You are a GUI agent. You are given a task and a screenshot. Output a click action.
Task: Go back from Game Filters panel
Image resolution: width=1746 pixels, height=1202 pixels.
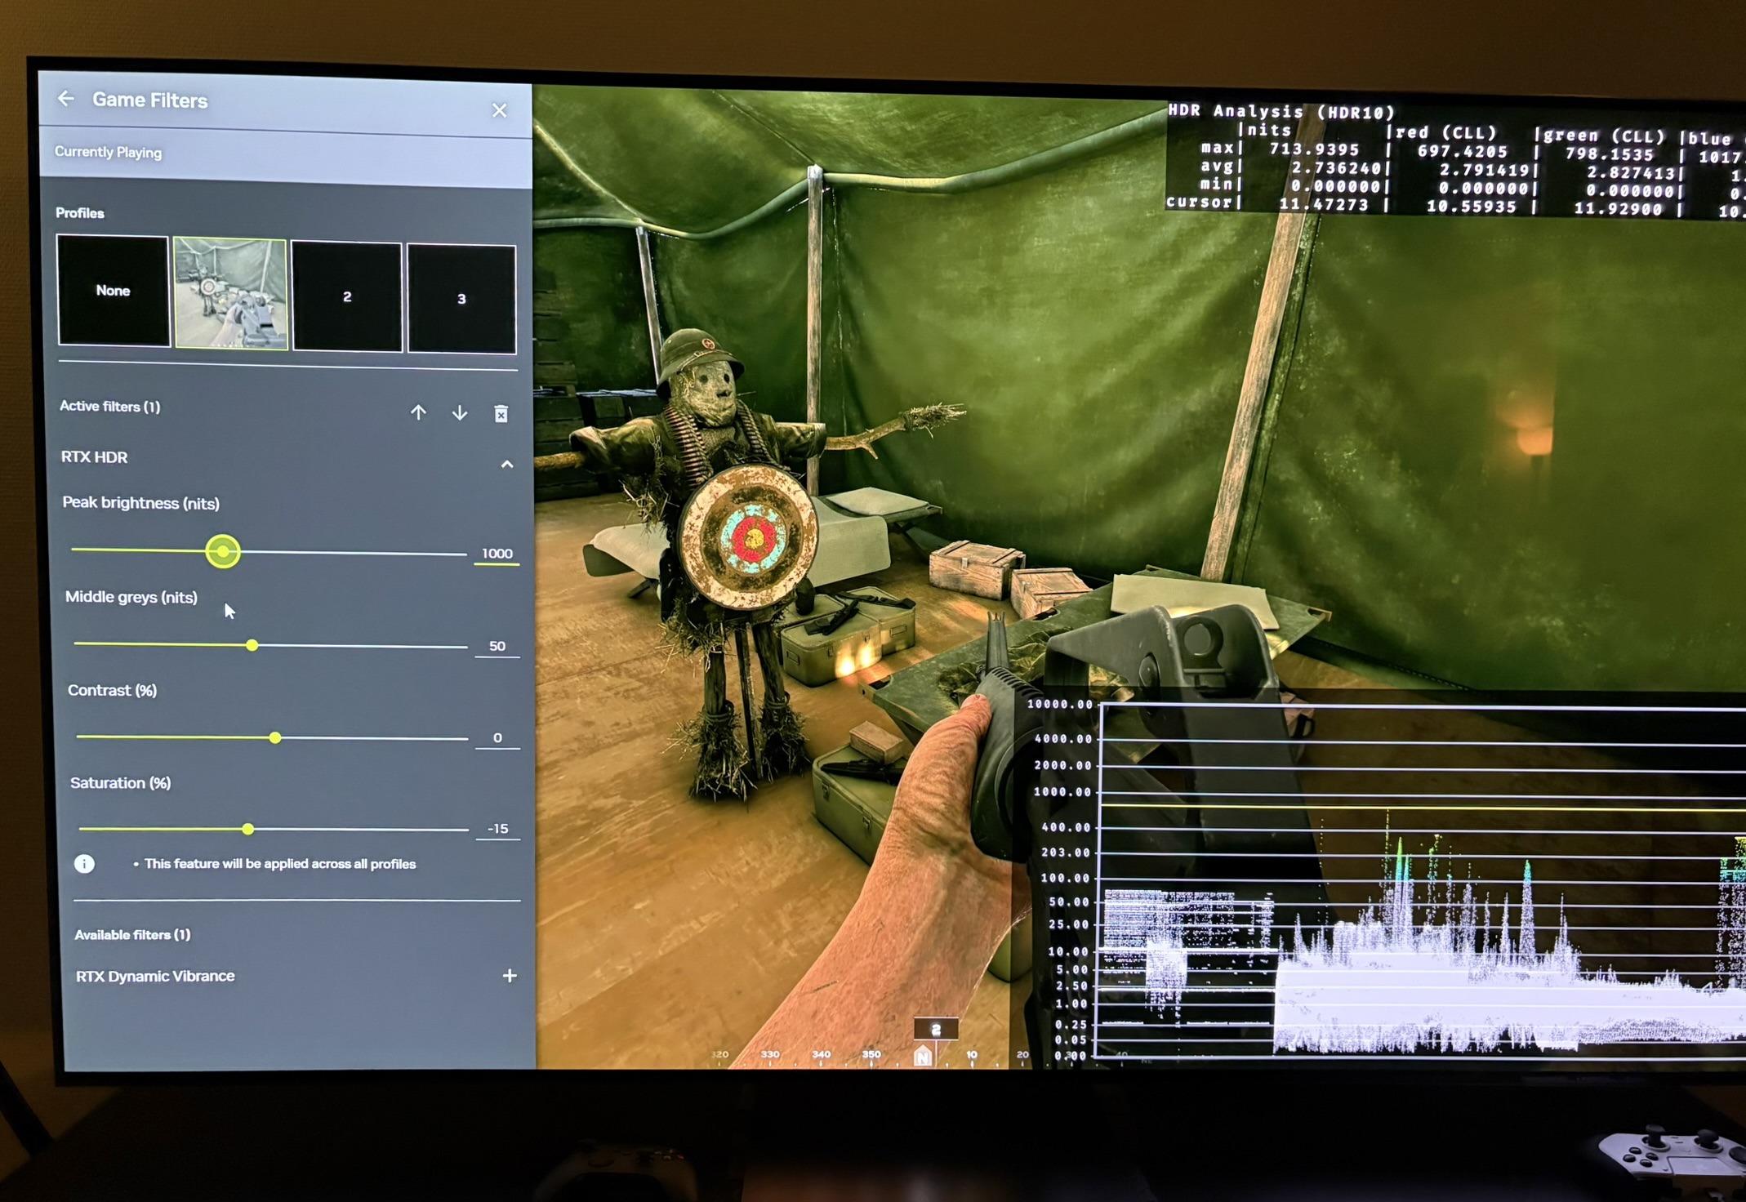66,99
